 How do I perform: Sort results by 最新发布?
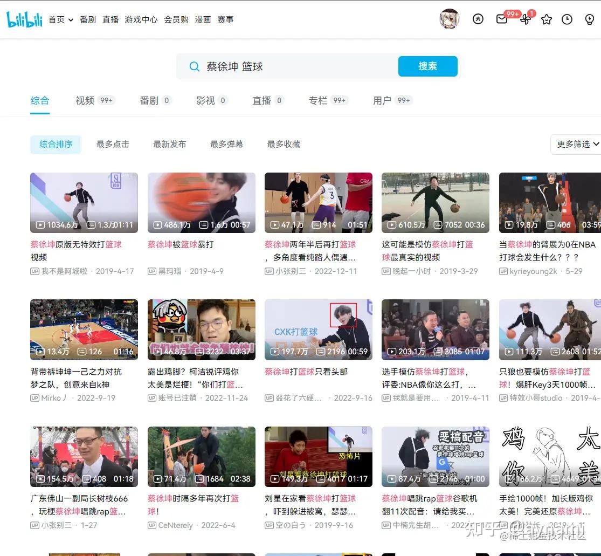169,145
